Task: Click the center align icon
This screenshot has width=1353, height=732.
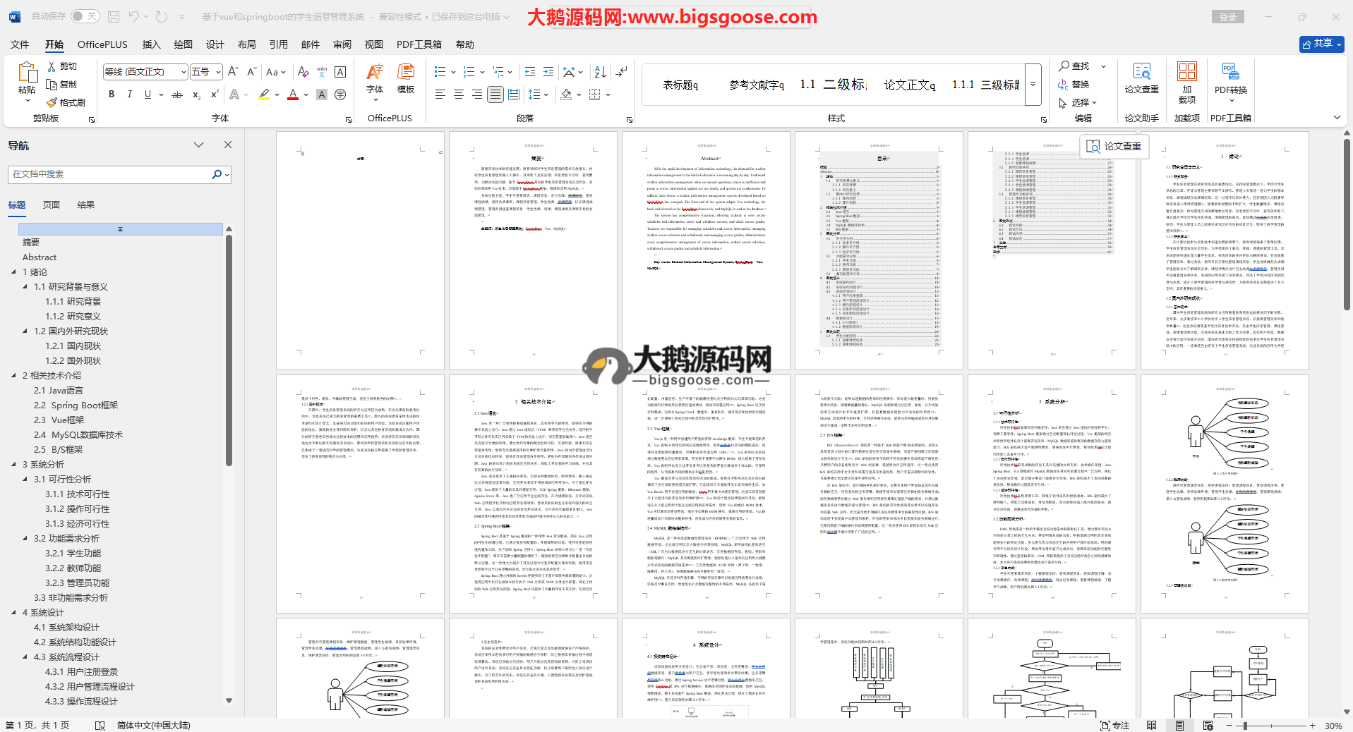Action: [459, 94]
